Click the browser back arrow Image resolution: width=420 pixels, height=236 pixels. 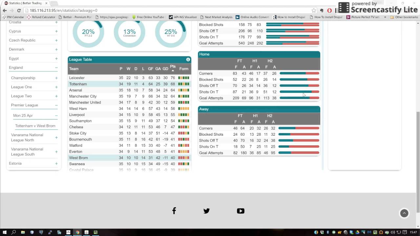(5, 10)
